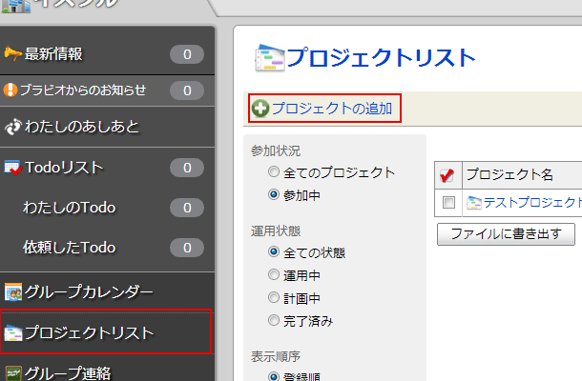Screen dimensions: 582x381
Task: Click the わたしのあしあと footprint icon
Action: pyautogui.click(x=13, y=127)
